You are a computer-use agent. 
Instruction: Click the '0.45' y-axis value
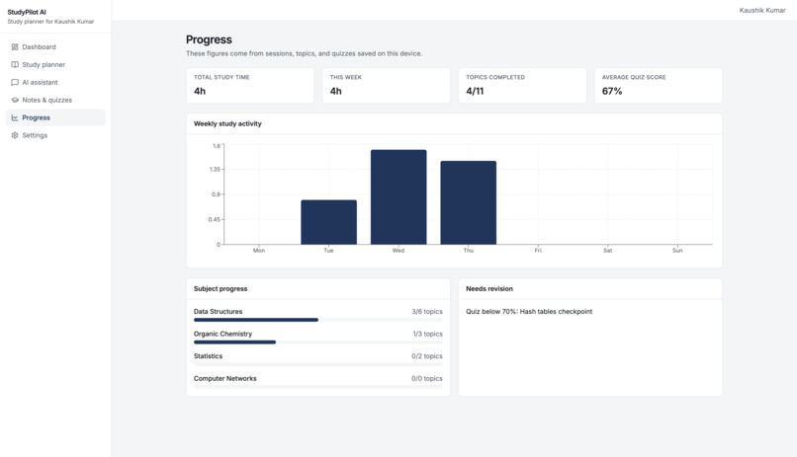[215, 220]
